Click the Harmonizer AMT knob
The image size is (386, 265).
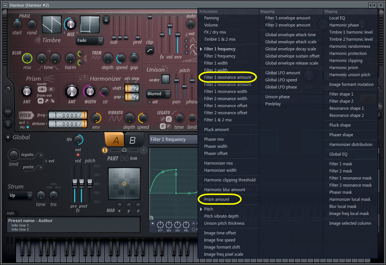[72, 91]
